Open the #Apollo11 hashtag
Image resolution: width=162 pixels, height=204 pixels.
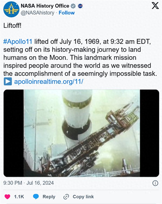(18, 42)
